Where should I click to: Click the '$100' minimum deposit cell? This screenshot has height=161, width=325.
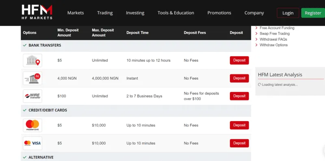pyautogui.click(x=62, y=96)
